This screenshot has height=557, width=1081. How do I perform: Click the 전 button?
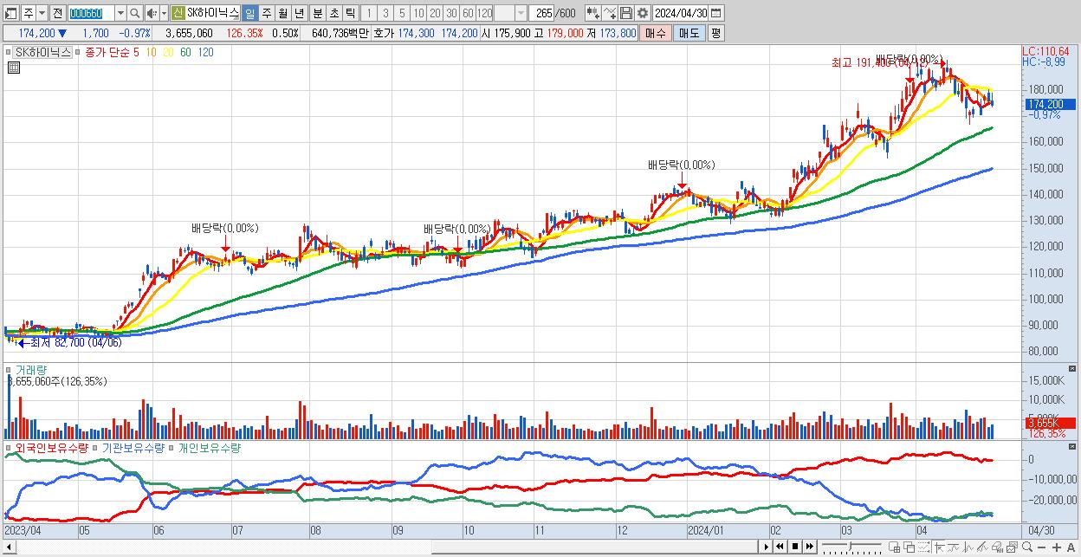click(57, 13)
